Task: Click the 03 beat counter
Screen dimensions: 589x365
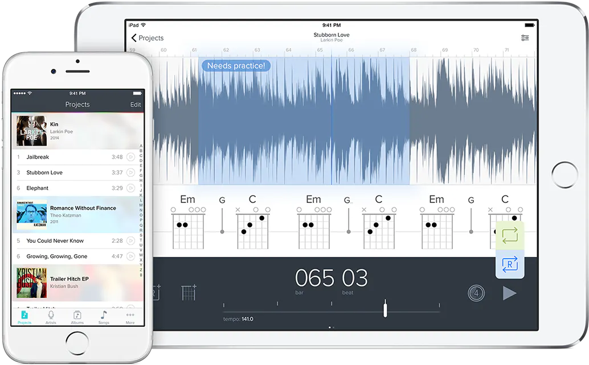Action: click(x=355, y=277)
